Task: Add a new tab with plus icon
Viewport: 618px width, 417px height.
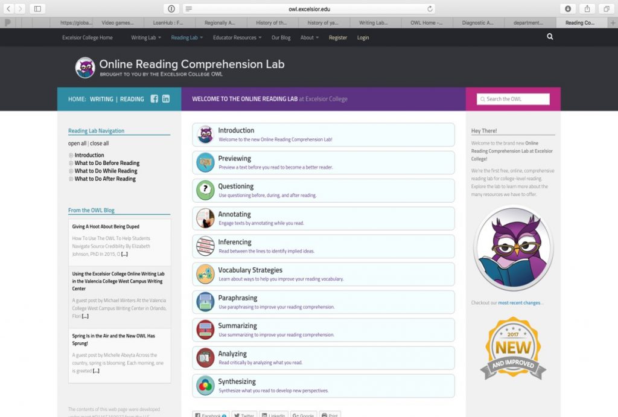Action: 613,23
